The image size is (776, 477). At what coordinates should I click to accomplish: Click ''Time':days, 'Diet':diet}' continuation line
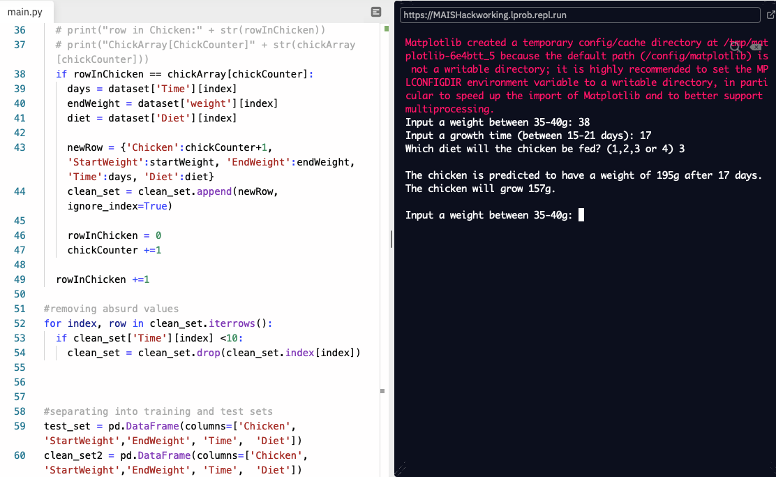tap(140, 177)
